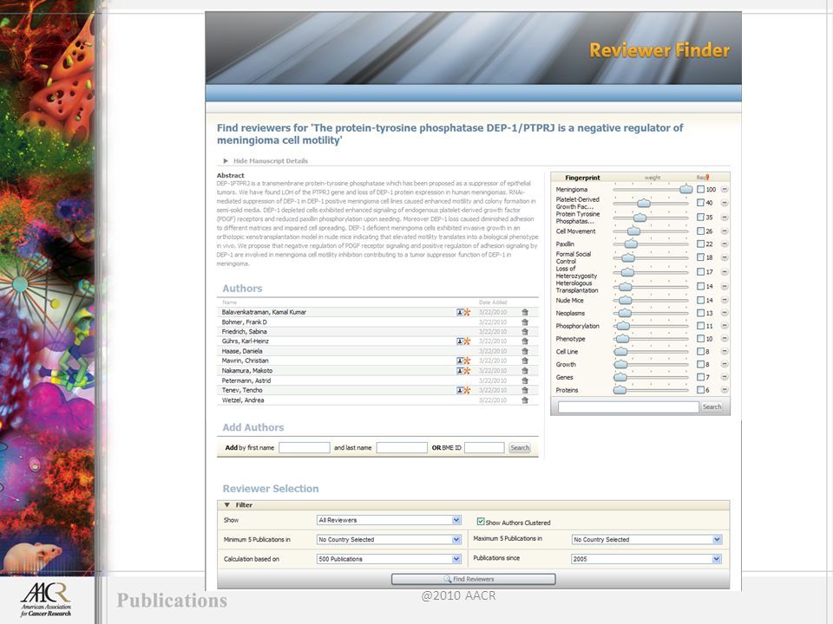Remove Phenotype concept with minus icon
Image resolution: width=833 pixels, height=624 pixels.
[724, 339]
